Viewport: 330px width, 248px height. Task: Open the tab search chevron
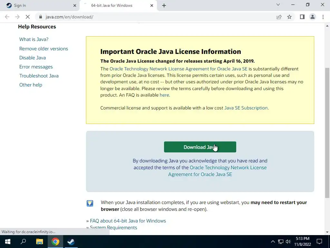pos(278,5)
